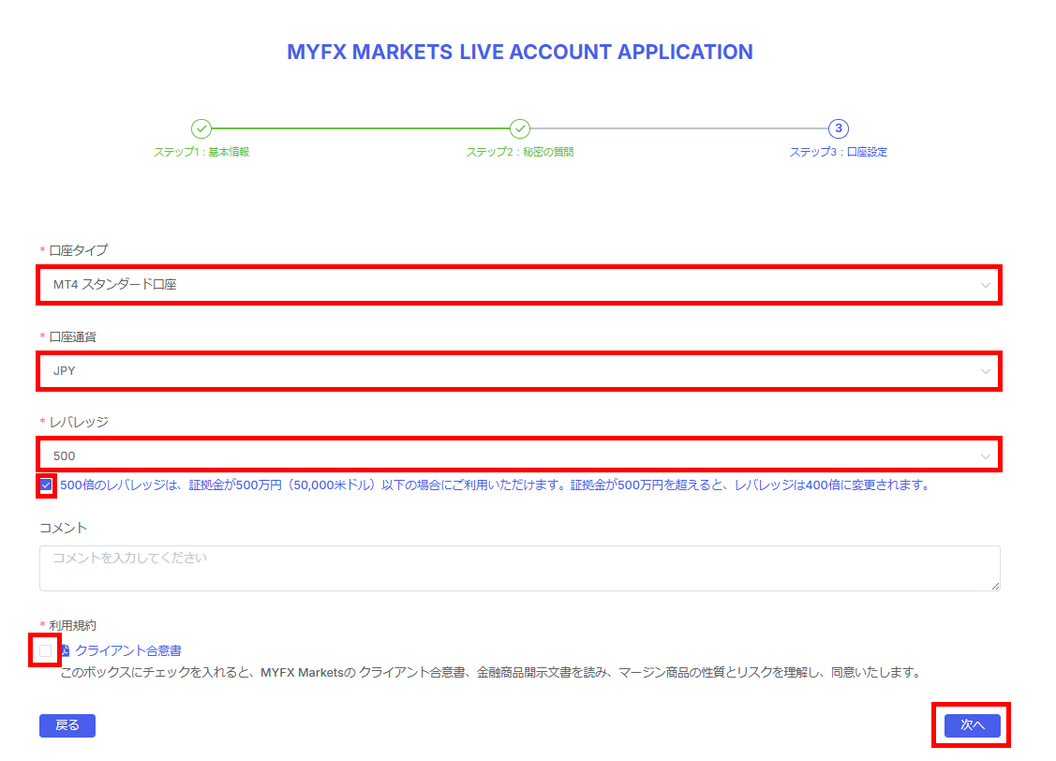Click step 1 completed checkmark icon
Viewport: 1056px width, 761px height.
click(201, 128)
